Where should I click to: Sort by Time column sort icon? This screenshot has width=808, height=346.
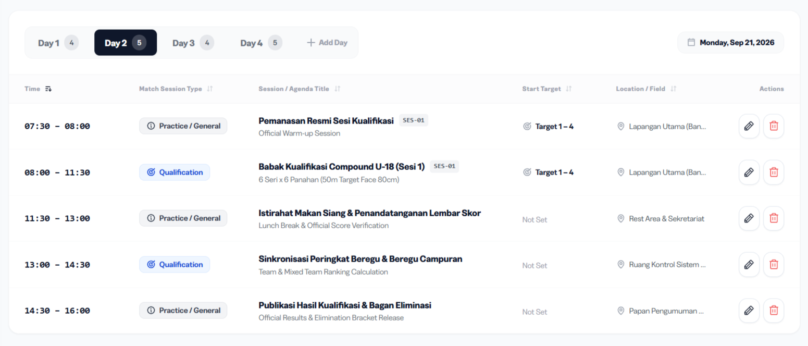click(48, 89)
